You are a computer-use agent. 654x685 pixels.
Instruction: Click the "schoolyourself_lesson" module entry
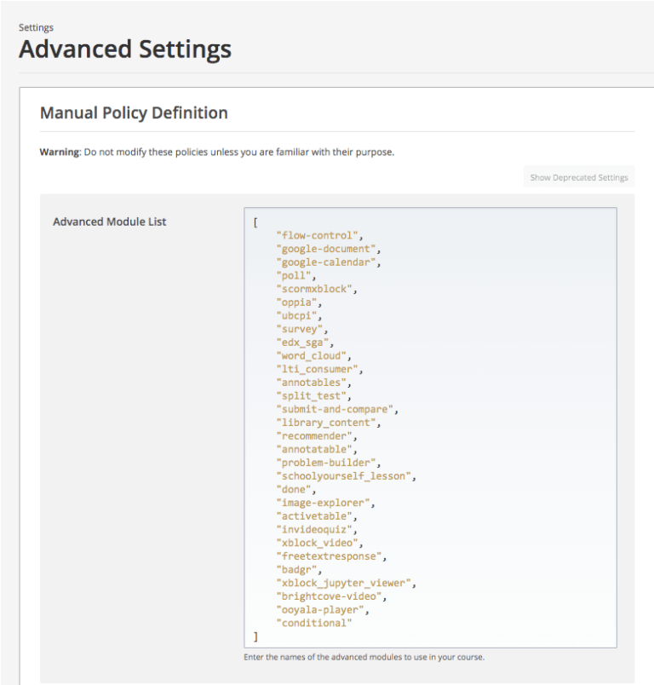point(344,476)
